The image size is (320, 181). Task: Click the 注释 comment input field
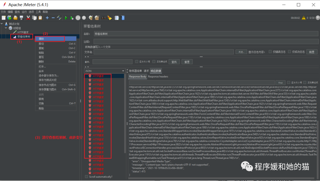tap(206, 41)
